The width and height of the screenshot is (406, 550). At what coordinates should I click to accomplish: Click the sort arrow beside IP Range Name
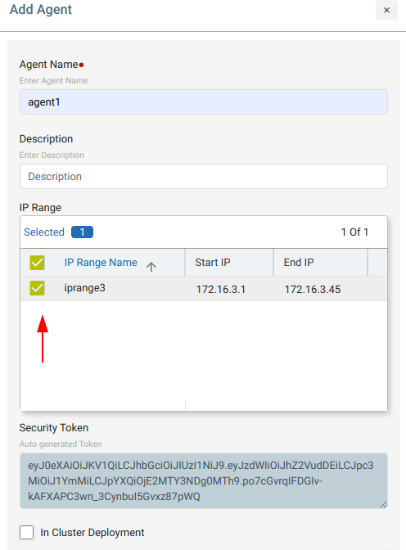coord(151,267)
